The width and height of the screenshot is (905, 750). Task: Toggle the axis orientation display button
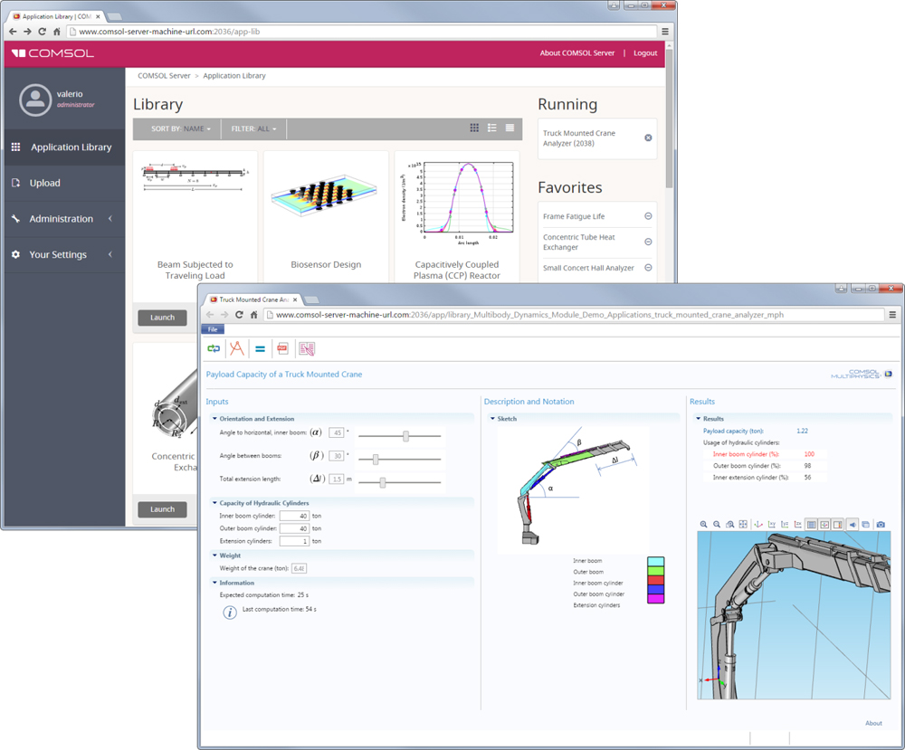pos(824,525)
